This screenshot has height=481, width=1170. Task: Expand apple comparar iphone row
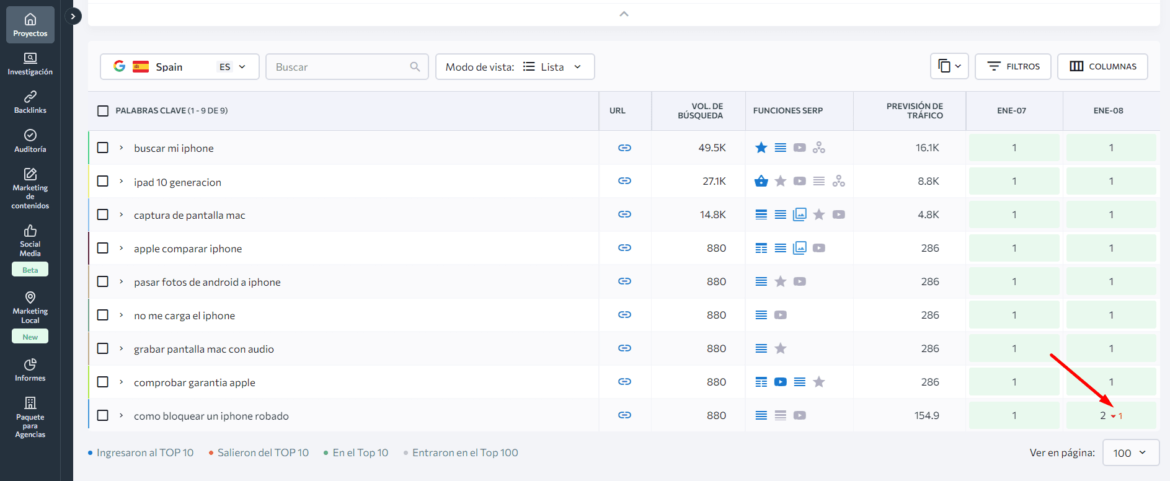point(122,248)
